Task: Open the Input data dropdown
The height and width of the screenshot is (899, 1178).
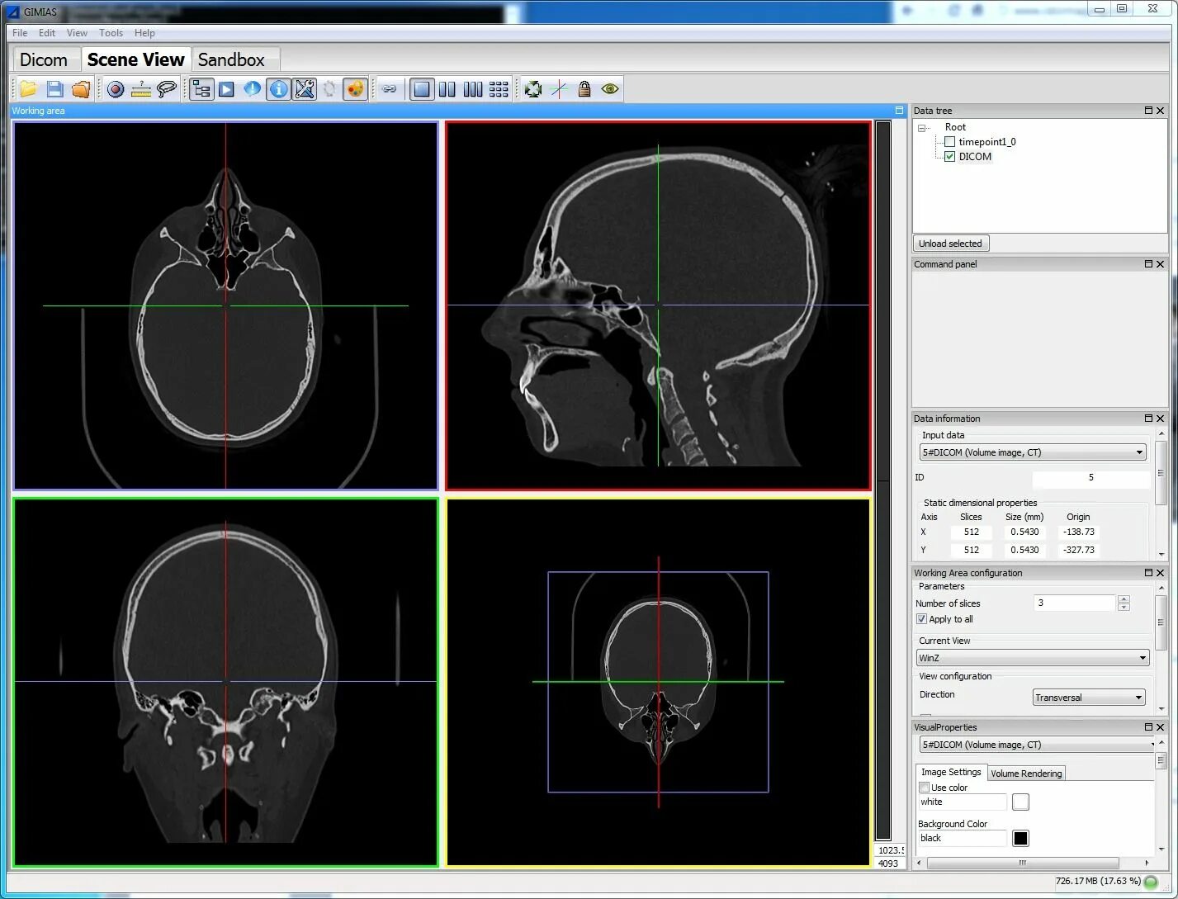Action: click(x=1033, y=452)
